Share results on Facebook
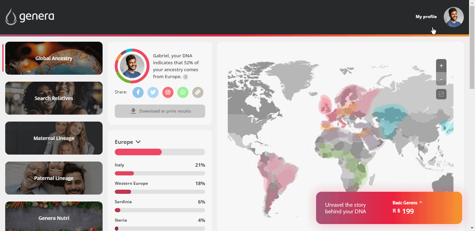Viewport: 475px width, 231px height. click(x=138, y=92)
